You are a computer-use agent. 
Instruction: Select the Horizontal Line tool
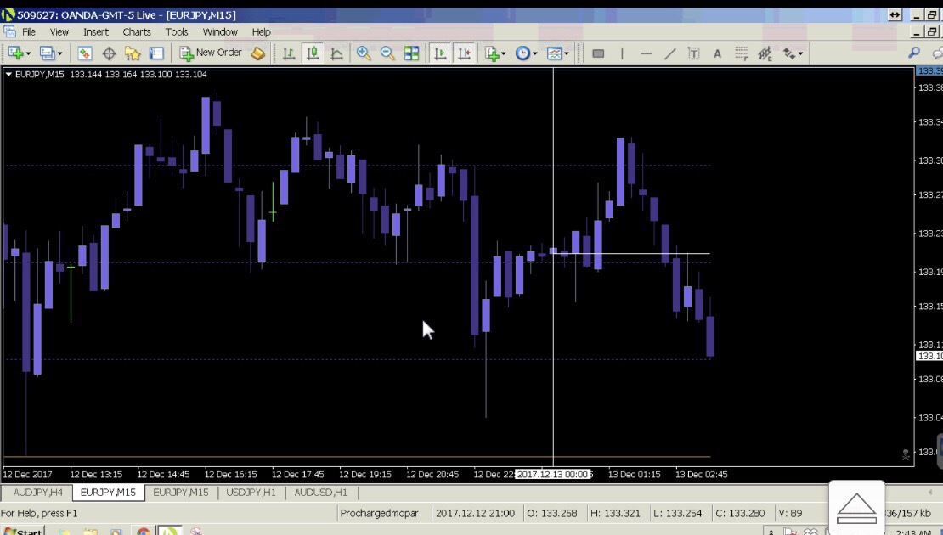pos(646,53)
